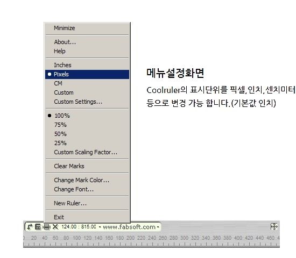Click the rotate ruler arrow icon
296x258 pixels.
click(x=30, y=226)
